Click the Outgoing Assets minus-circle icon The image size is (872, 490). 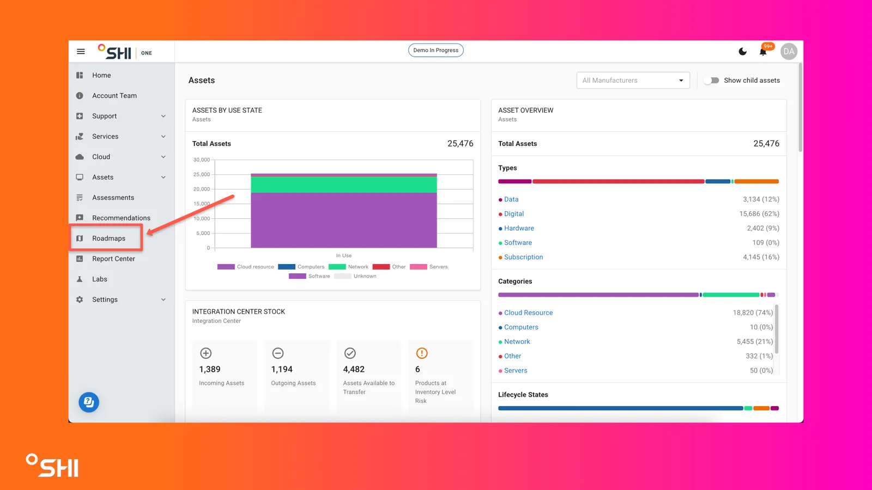[278, 353]
